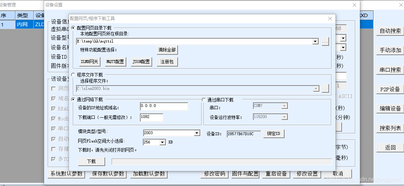Open ZLMB网关 configuration
The width and height of the screenshot is (404, 186).
pos(90,62)
